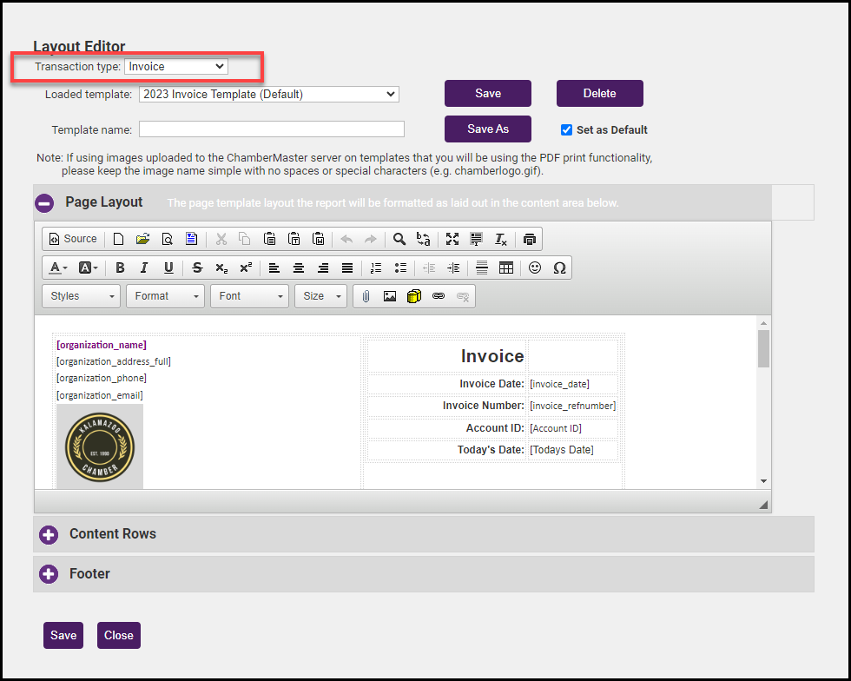The height and width of the screenshot is (681, 851).
Task: Open the text color picker
Action: pyautogui.click(x=58, y=268)
